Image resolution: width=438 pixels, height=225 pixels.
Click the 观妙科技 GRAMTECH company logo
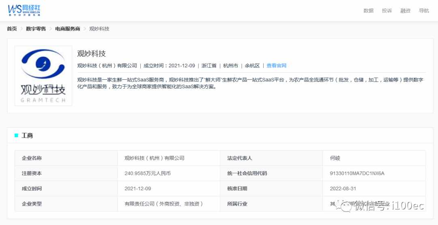coord(43,76)
